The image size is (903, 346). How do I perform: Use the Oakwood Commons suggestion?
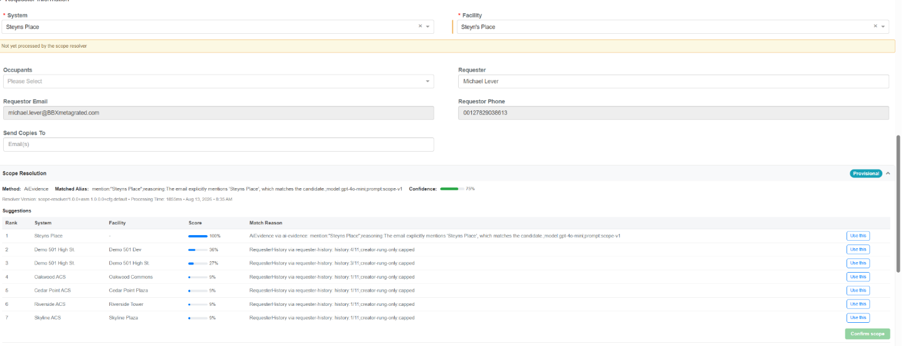(858, 277)
